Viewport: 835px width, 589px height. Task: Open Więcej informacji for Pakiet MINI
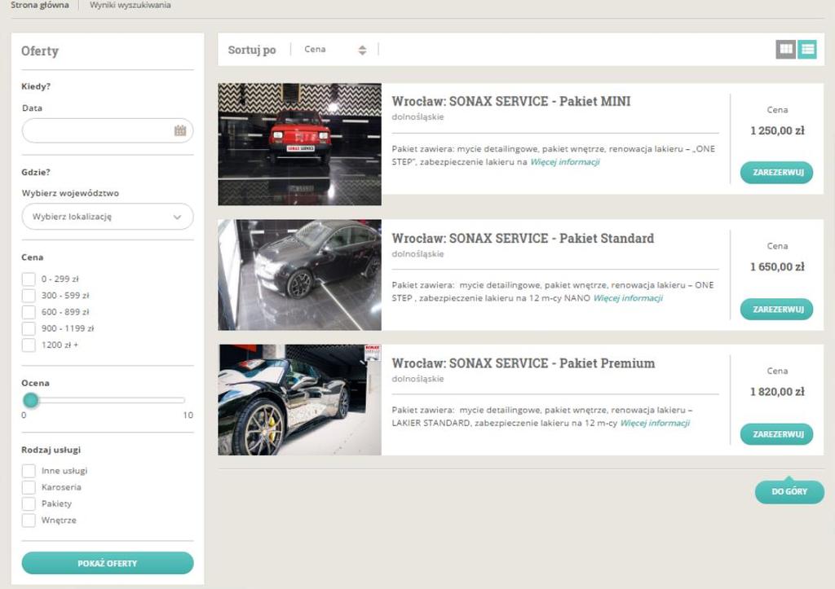tap(564, 162)
